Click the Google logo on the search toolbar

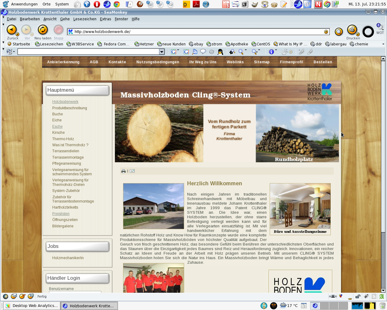(9, 52)
